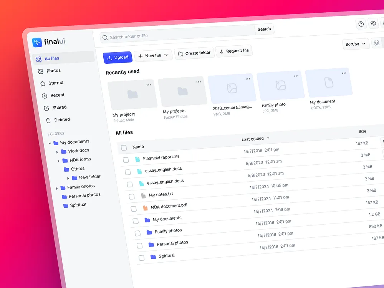This screenshot has width=384, height=288.
Task: Toggle the select-all checkbox in Name header
Action: pos(124,148)
